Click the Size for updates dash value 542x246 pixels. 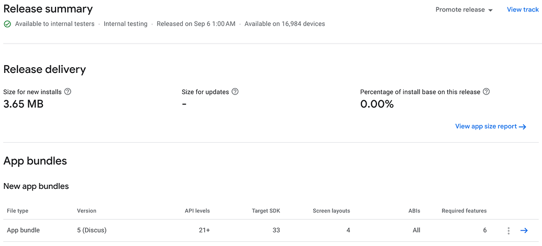click(x=184, y=104)
